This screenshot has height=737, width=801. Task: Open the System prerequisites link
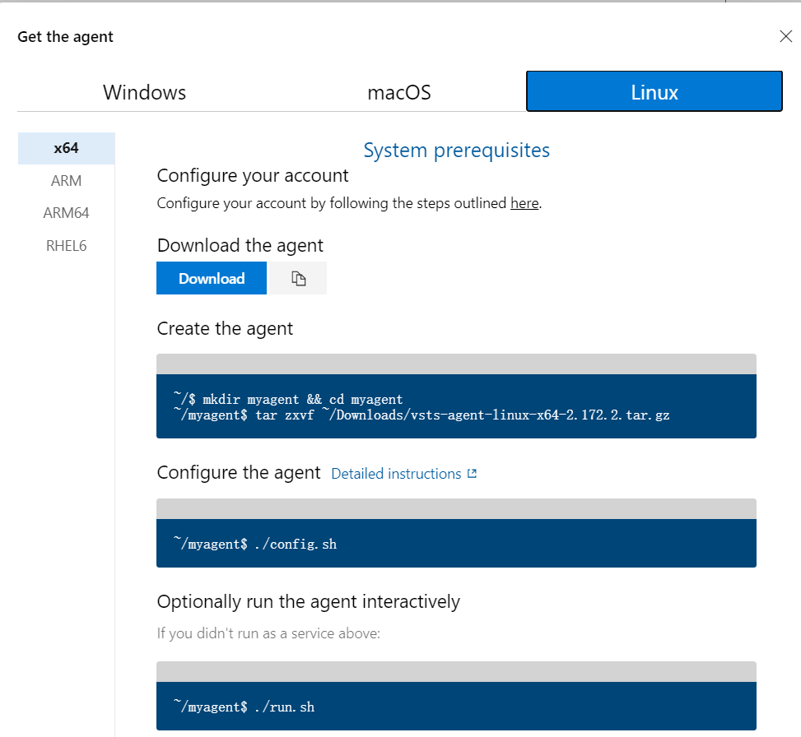[456, 150]
